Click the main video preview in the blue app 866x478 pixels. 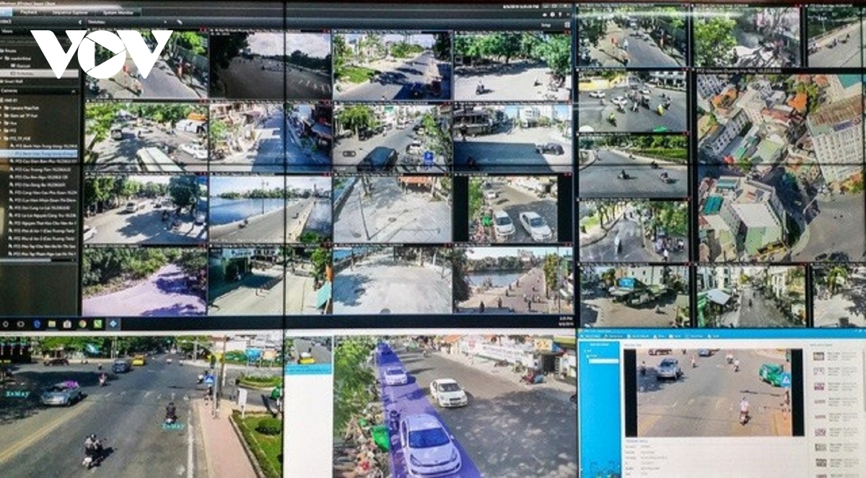click(714, 392)
